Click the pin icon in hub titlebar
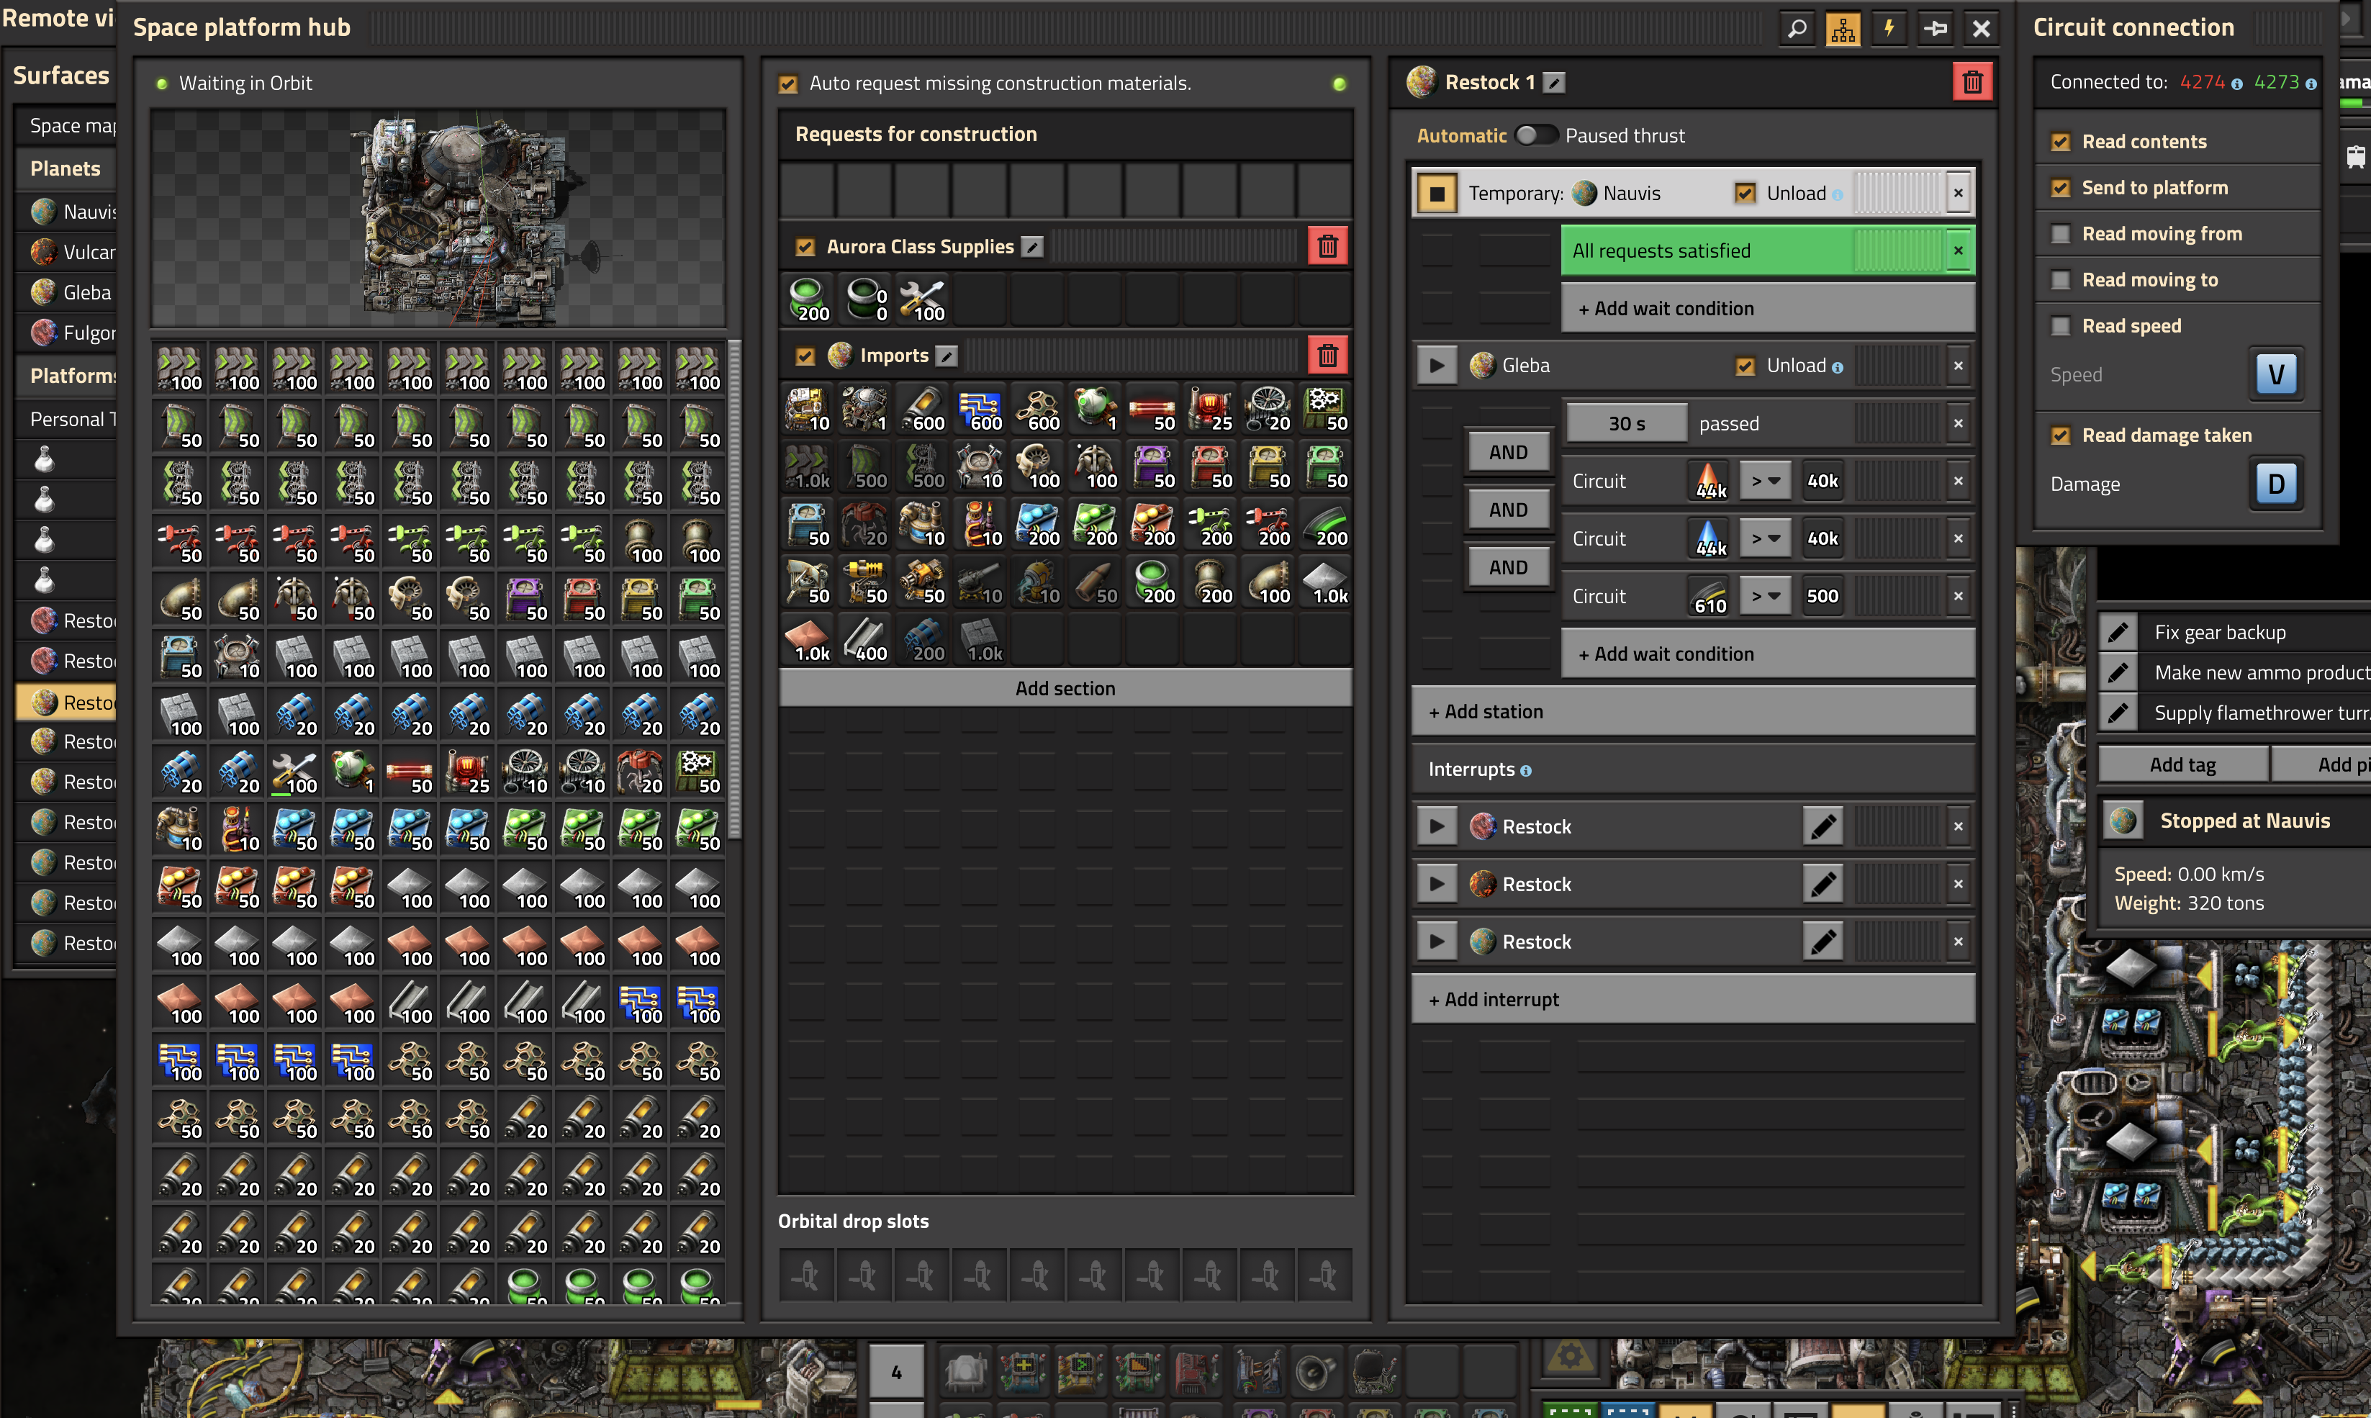Image resolution: width=2371 pixels, height=1418 pixels. pos(1936,29)
